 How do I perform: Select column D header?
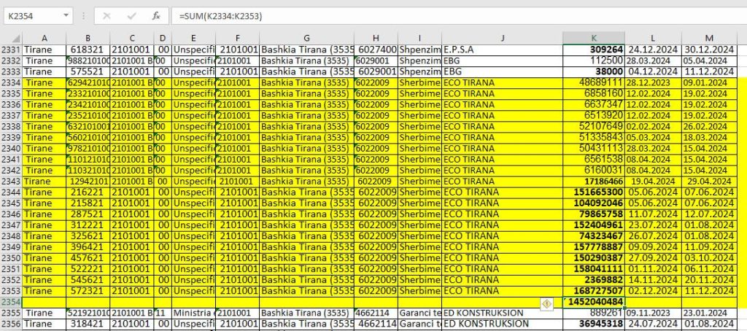(163, 39)
